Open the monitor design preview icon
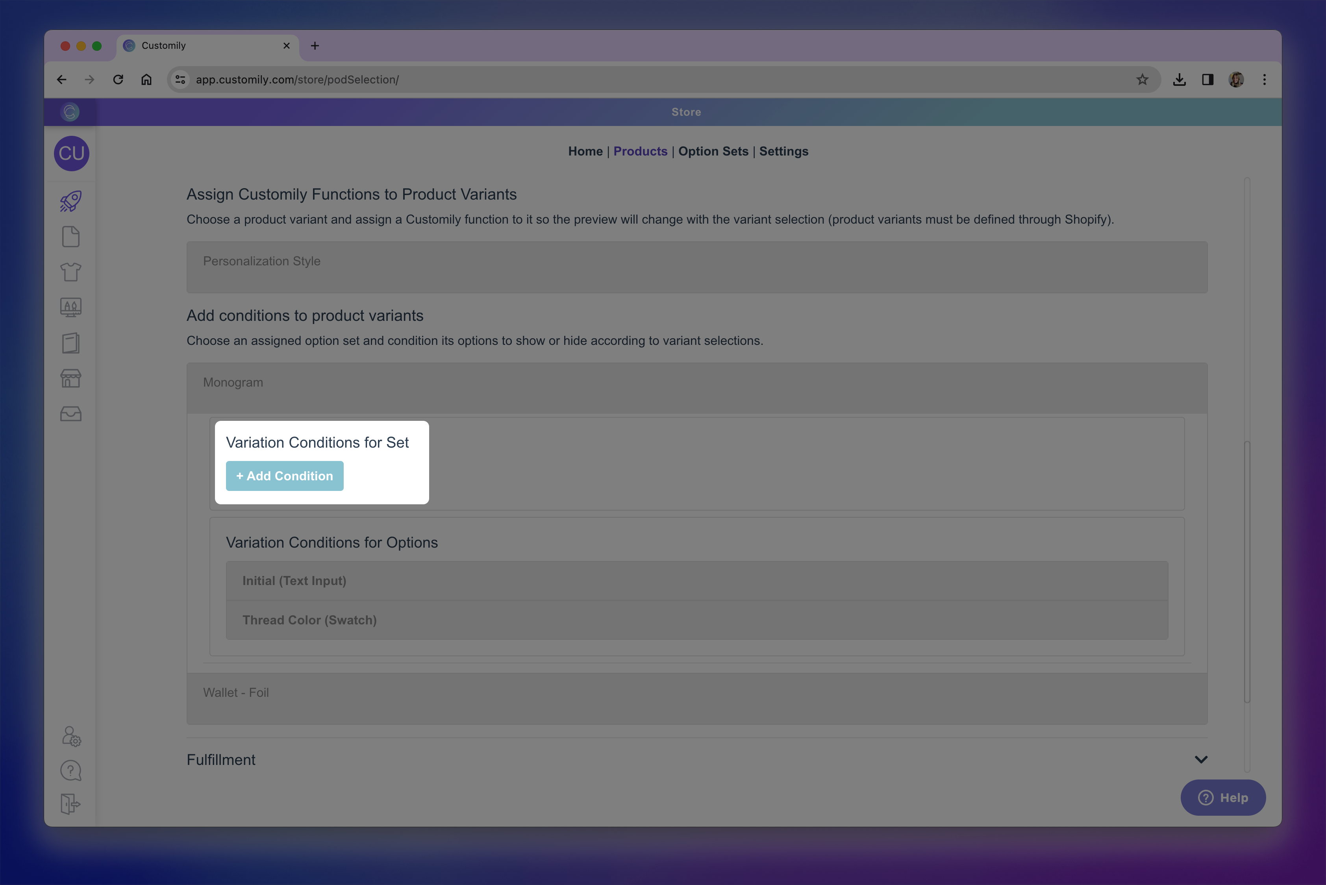 (x=70, y=307)
